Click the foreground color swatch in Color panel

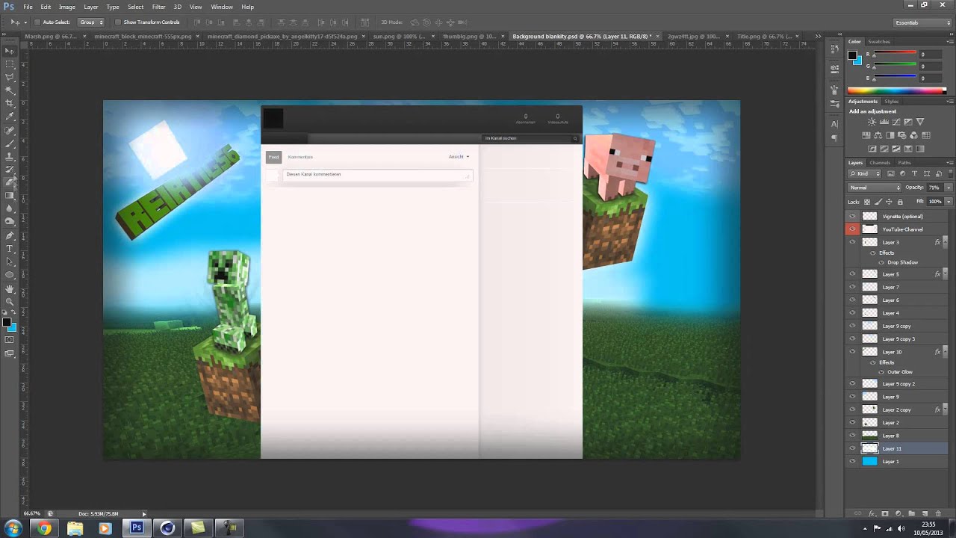(x=852, y=55)
